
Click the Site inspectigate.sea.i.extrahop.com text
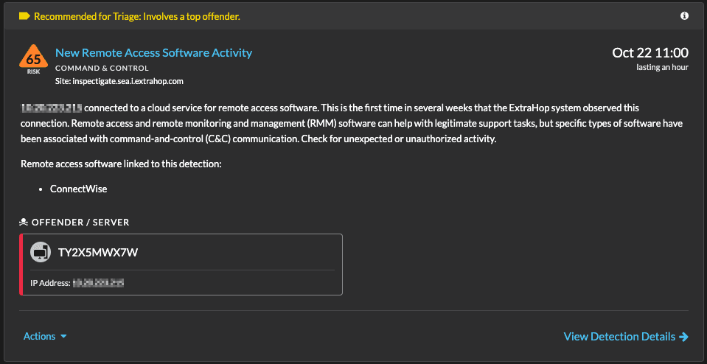tap(119, 80)
